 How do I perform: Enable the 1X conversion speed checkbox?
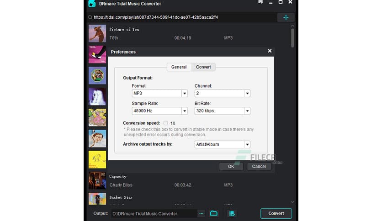166,123
